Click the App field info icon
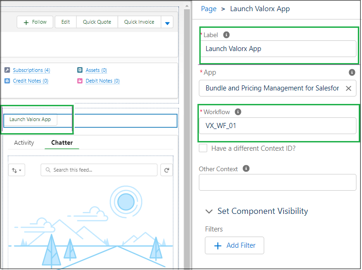The width and height of the screenshot is (362, 270). pyautogui.click(x=352, y=72)
